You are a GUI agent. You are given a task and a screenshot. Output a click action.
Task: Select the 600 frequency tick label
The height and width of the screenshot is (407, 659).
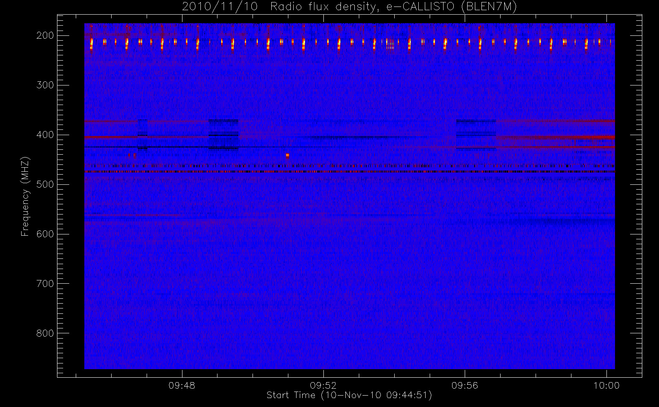[x=45, y=234]
